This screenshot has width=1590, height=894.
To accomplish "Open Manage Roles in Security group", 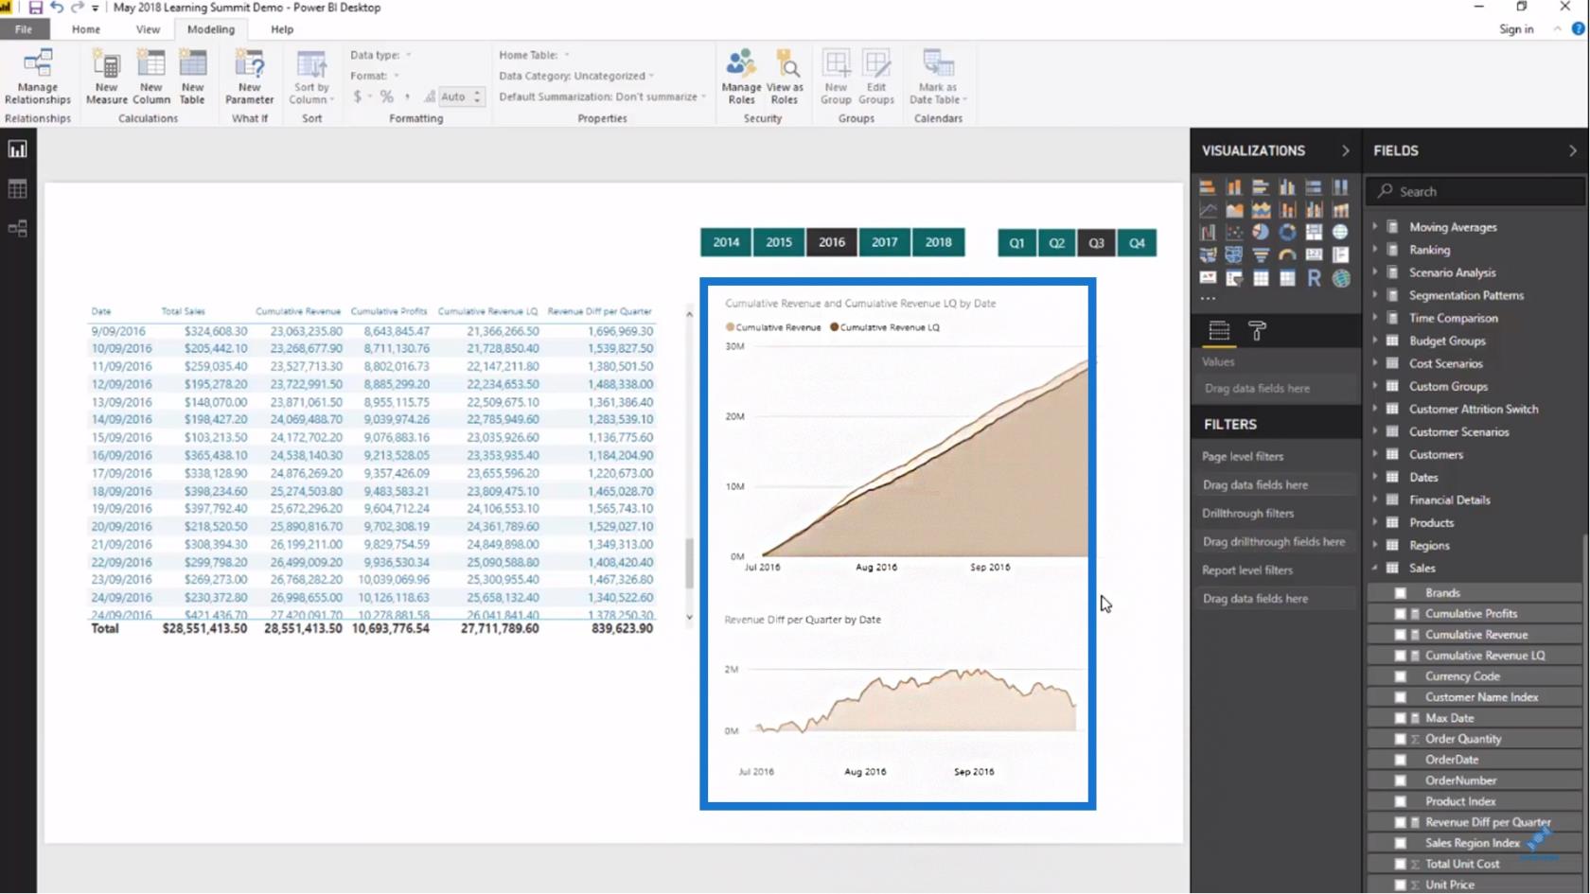I will 741,77.
